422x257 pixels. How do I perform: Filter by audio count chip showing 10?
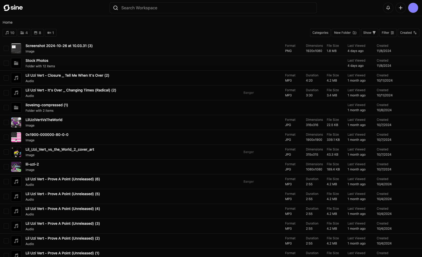[10, 33]
